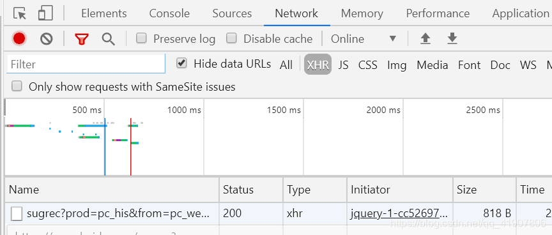Open the Online throttling dropdown
This screenshot has height=235, width=552.
point(364,39)
